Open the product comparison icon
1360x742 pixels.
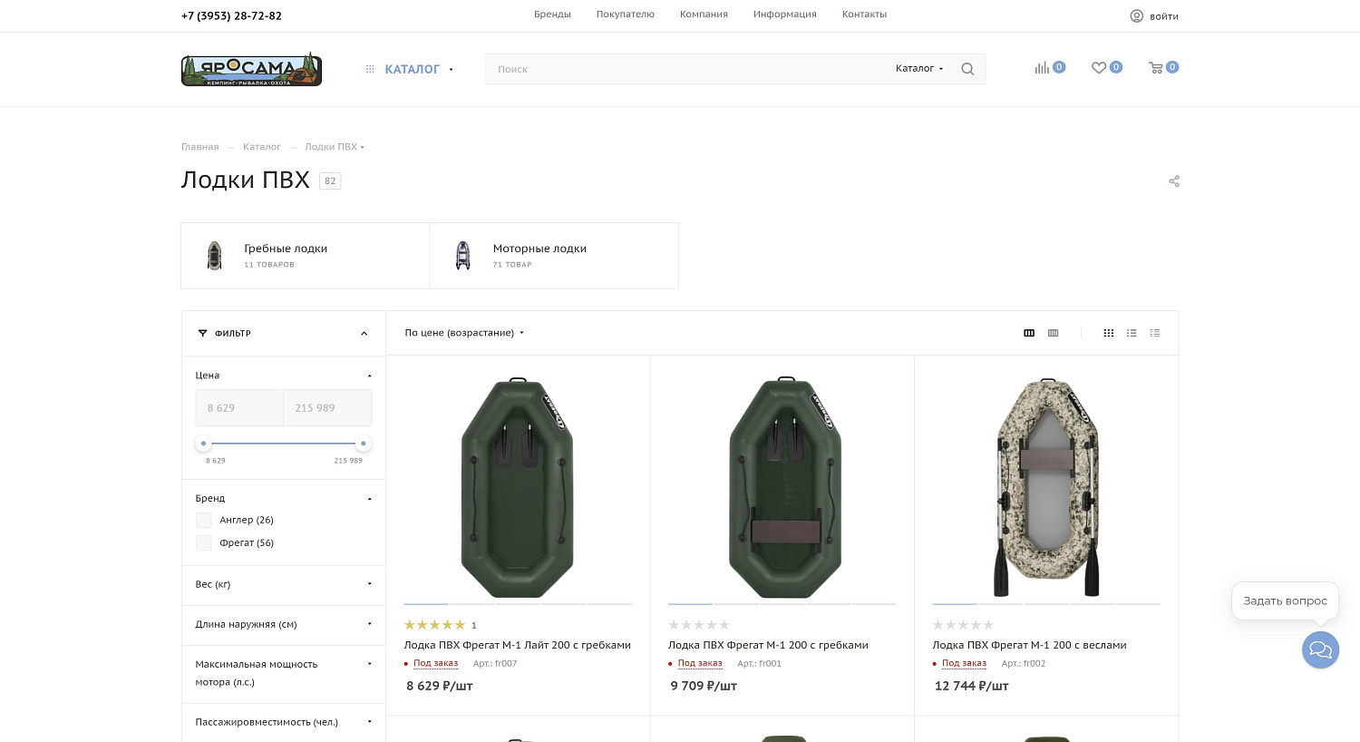tap(1042, 68)
